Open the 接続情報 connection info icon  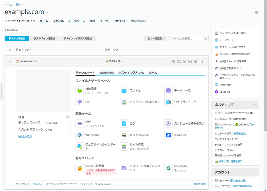pyautogui.click(x=80, y=91)
